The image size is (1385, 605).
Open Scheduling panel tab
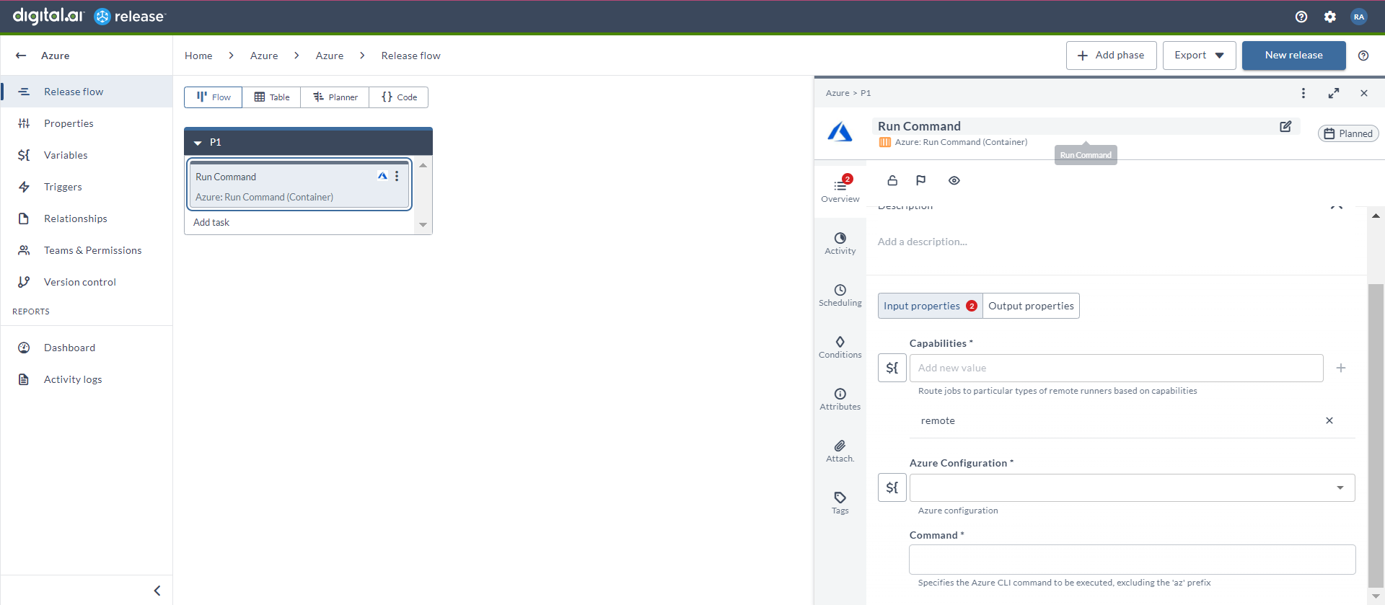pyautogui.click(x=840, y=296)
